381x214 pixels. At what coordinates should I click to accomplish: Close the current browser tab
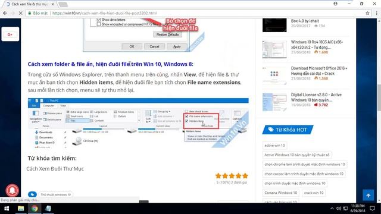click(x=53, y=4)
